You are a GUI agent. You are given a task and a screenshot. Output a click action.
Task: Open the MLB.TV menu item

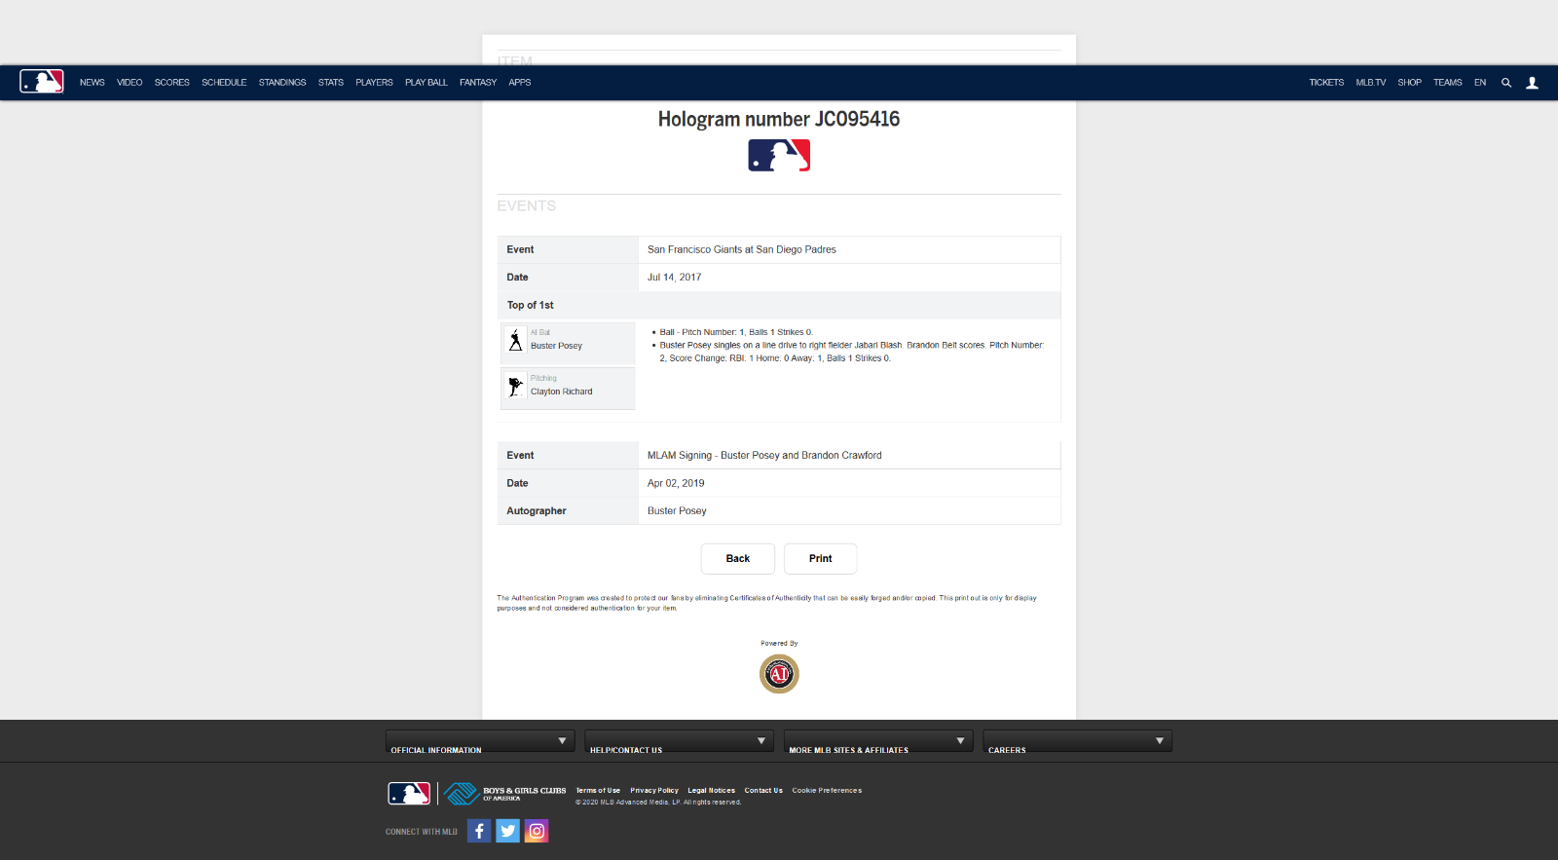coord(1371,83)
